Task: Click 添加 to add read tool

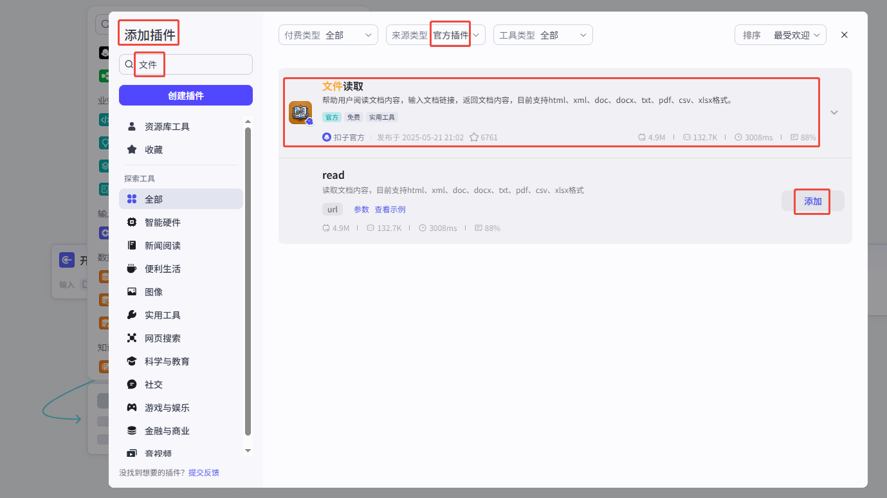Action: [x=812, y=201]
